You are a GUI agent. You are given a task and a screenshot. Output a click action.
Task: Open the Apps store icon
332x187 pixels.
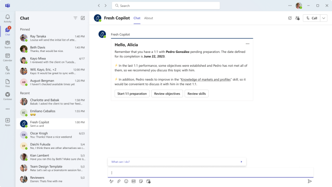click(x=8, y=122)
